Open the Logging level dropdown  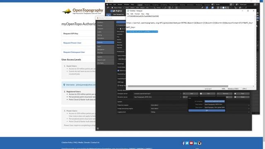(x=200, y=112)
